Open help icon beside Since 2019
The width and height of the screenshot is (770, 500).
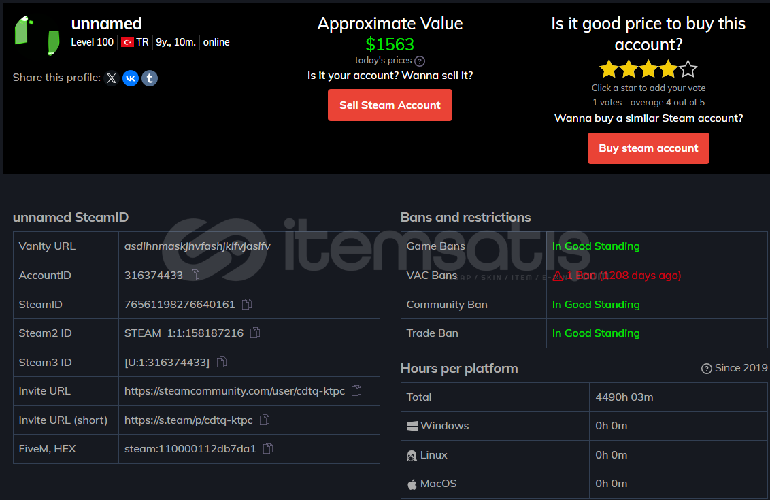pyautogui.click(x=707, y=369)
